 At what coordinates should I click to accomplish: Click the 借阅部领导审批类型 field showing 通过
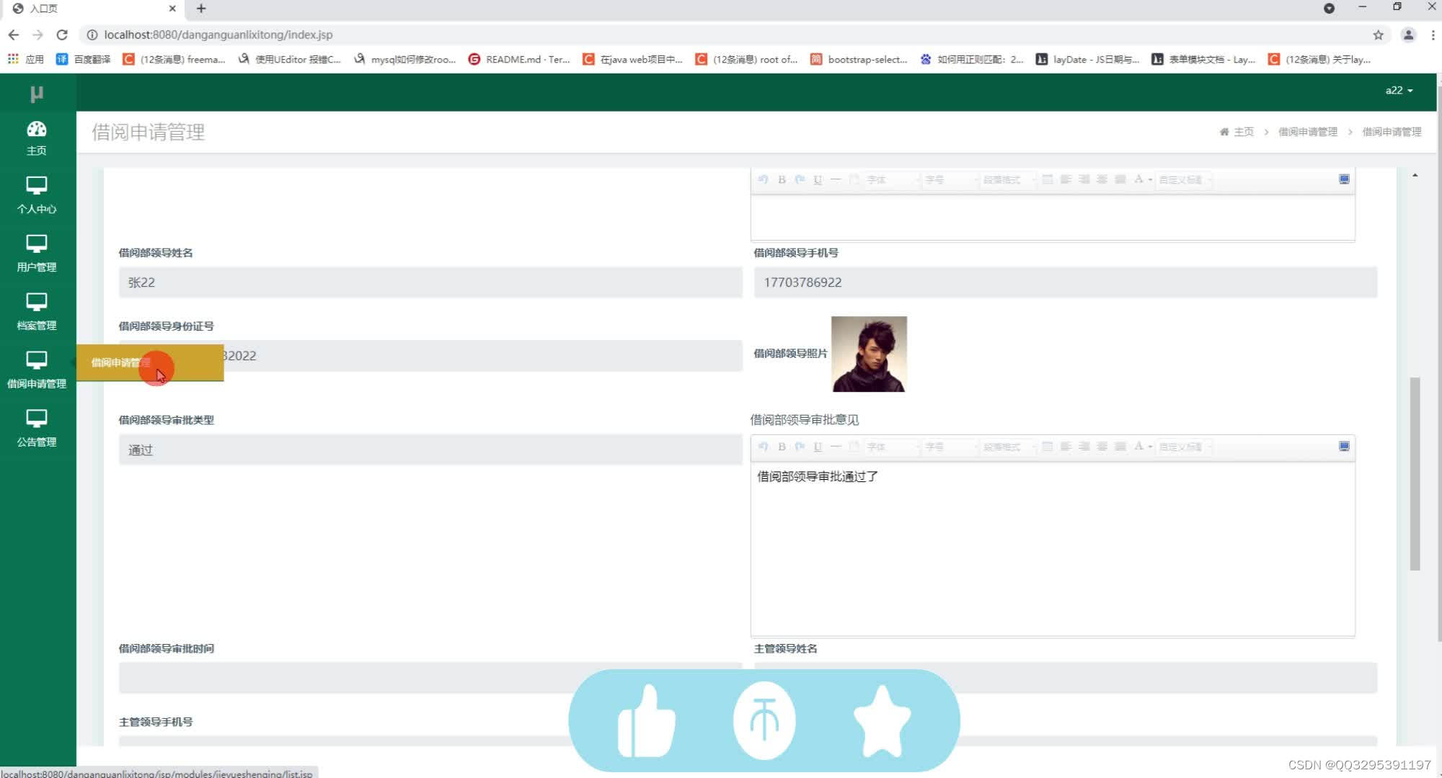(430, 450)
